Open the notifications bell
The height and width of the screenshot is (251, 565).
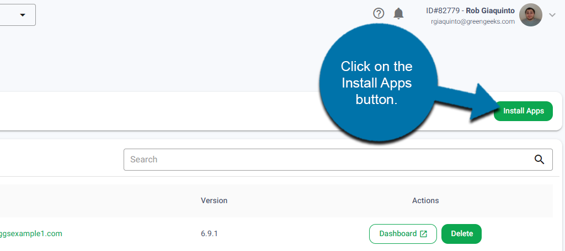pyautogui.click(x=398, y=14)
